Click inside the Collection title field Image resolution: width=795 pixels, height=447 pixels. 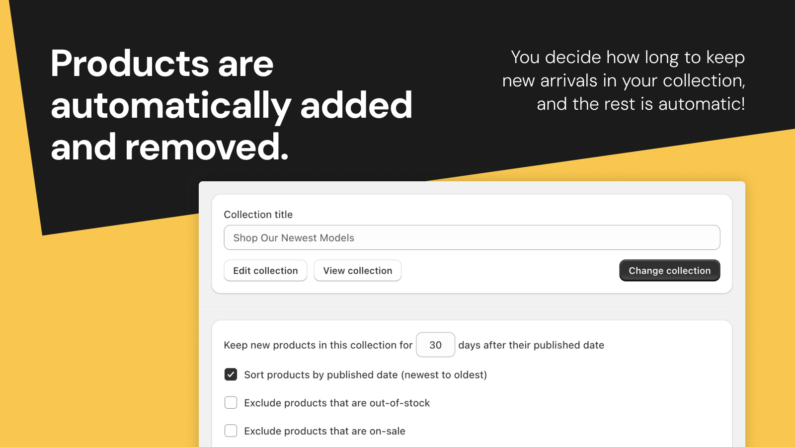pos(472,237)
